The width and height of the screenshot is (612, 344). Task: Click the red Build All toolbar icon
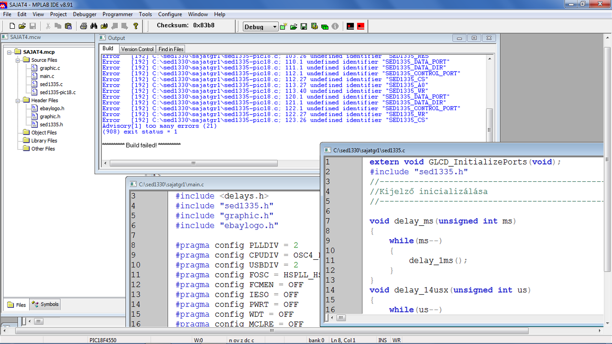(361, 26)
